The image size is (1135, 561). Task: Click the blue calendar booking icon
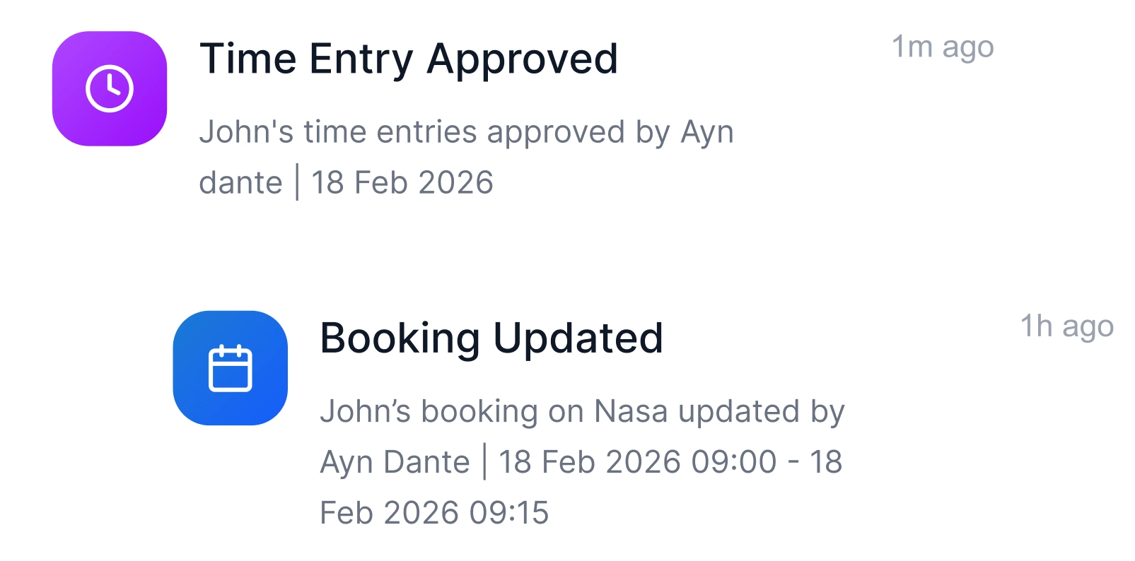231,368
